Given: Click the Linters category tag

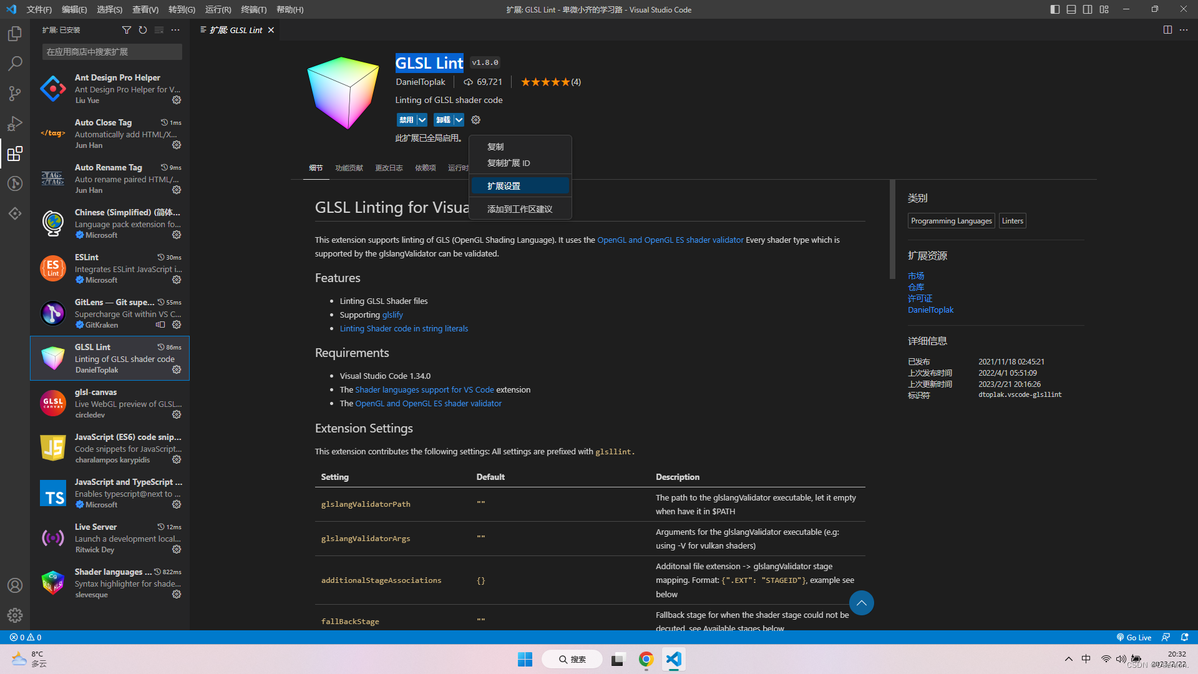Looking at the screenshot, I should pos(1012,221).
